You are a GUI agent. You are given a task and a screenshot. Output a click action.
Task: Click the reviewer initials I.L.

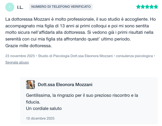(x=20, y=7)
